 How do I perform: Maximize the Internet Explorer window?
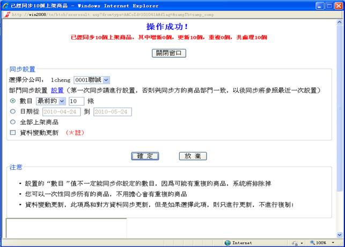pos(325,5)
